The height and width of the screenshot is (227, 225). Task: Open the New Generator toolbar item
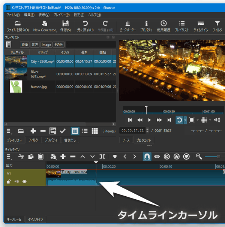[45, 26]
